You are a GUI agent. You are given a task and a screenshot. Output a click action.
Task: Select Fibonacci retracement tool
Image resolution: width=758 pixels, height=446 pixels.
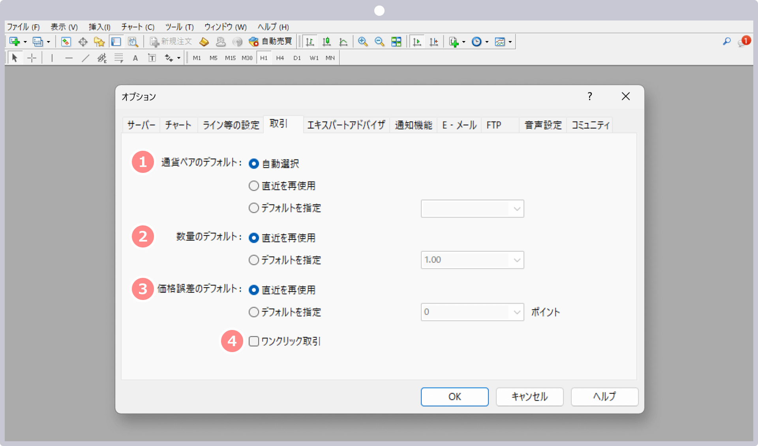point(118,58)
